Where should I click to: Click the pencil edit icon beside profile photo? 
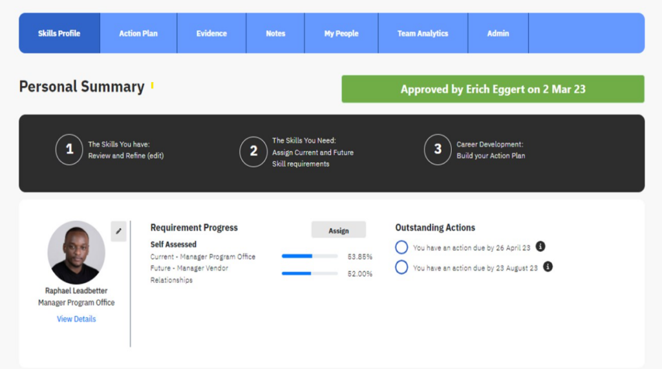click(x=119, y=231)
